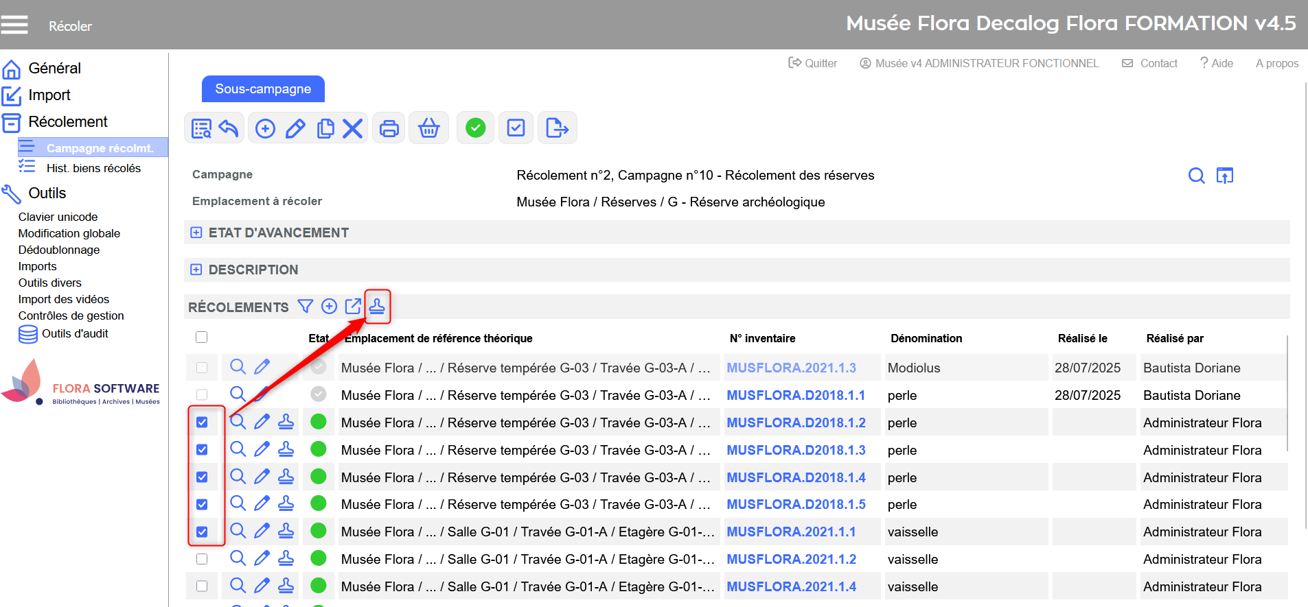
Task: Click the print icon in the toolbar
Action: click(x=389, y=128)
